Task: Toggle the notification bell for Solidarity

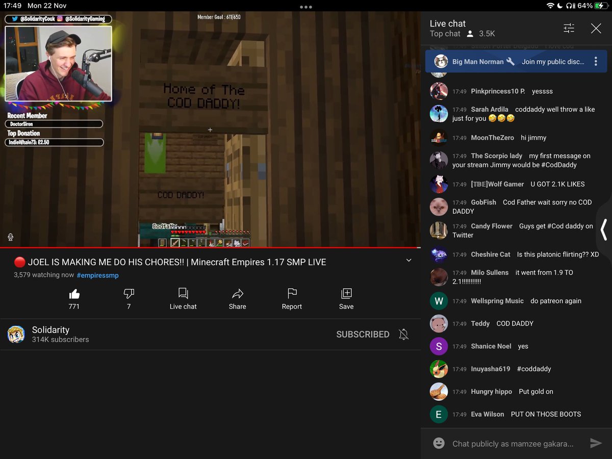Action: coord(403,335)
